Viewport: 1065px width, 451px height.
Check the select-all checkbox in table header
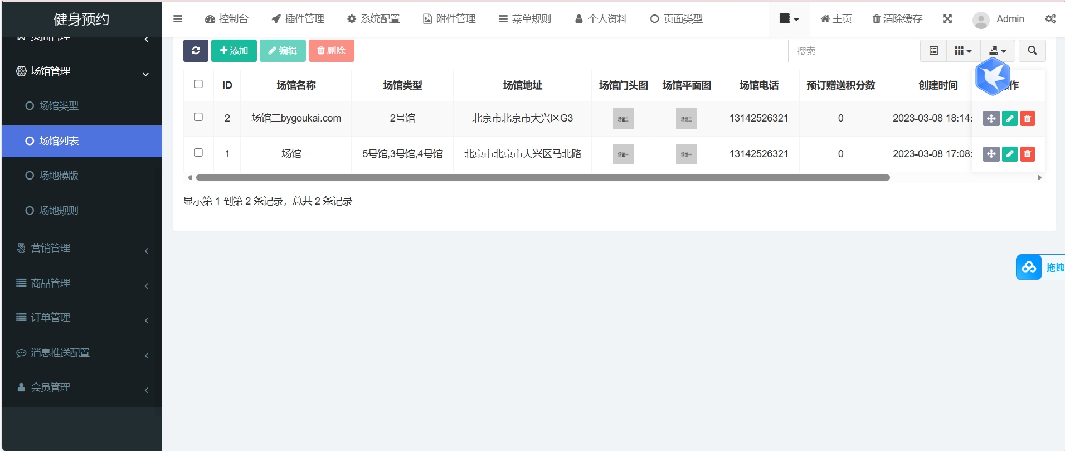198,84
